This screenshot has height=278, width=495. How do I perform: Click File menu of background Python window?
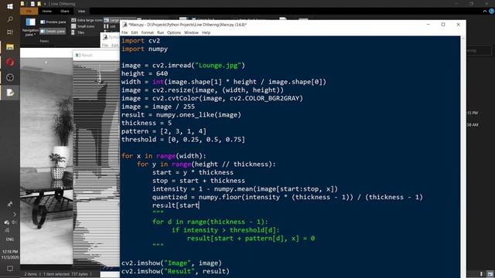pos(105,46)
